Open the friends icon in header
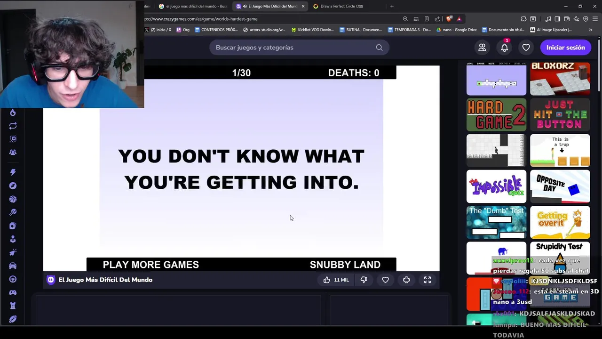The image size is (602, 339). [482, 48]
